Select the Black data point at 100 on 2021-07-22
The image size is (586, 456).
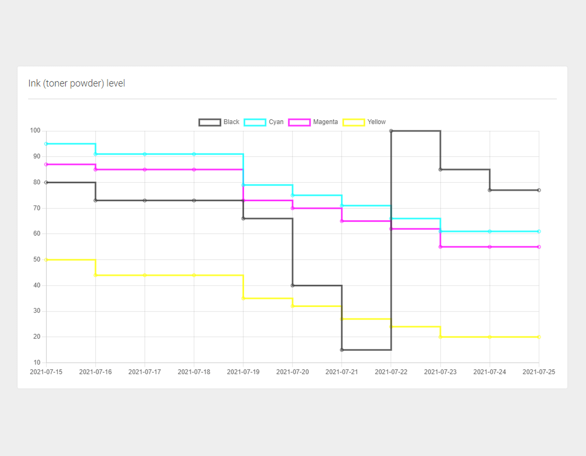click(391, 131)
